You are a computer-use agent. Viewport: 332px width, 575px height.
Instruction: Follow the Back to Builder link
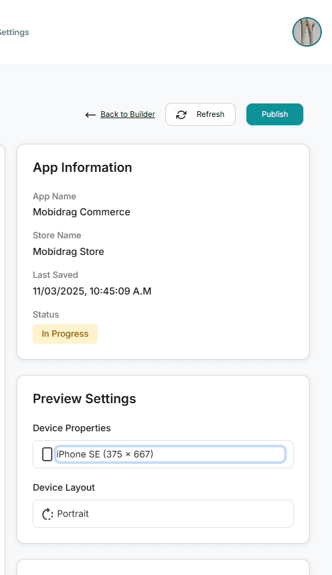tap(128, 114)
